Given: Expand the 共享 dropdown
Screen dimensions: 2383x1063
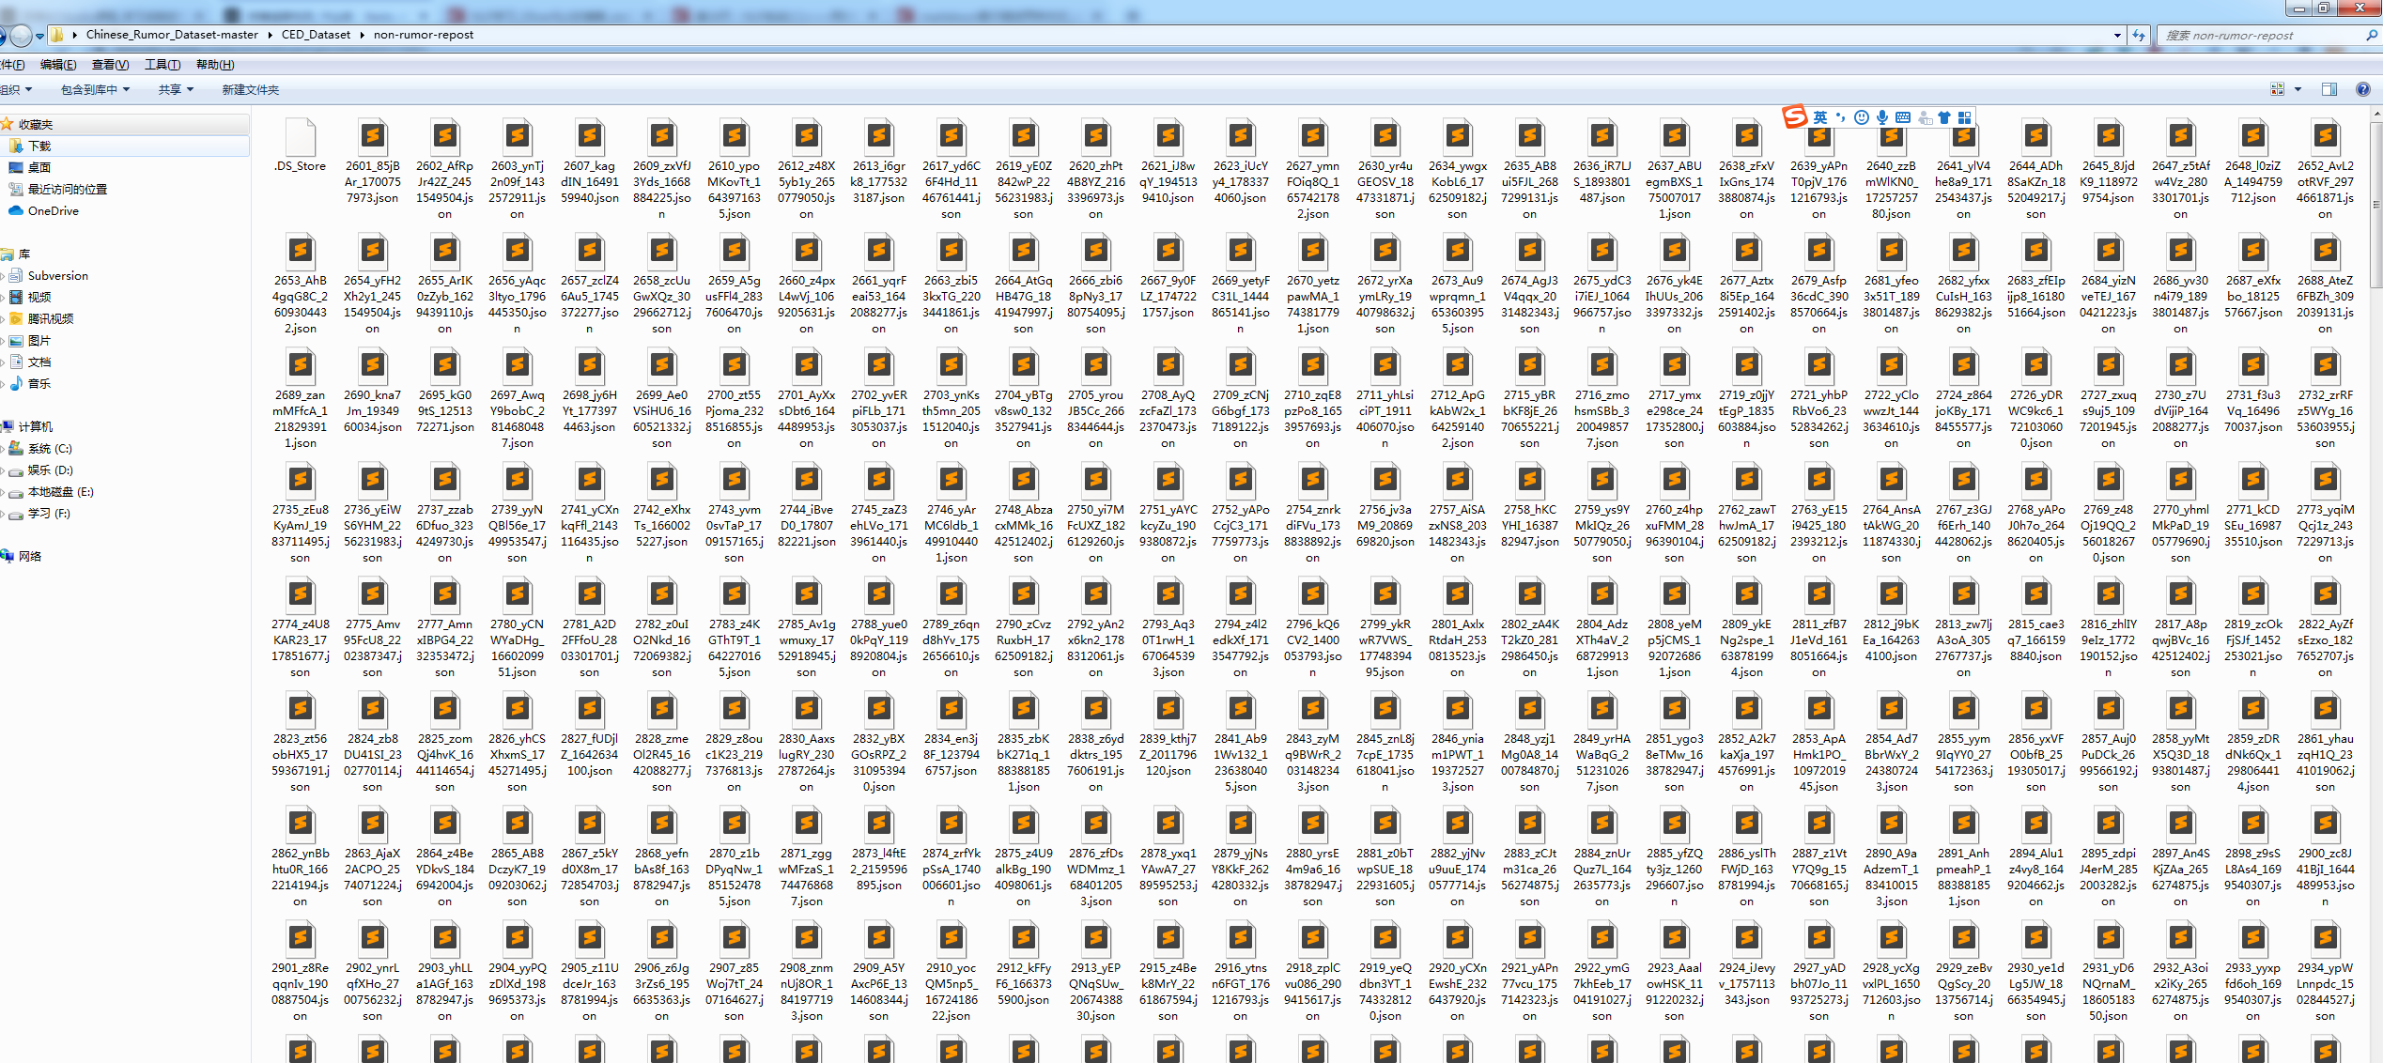Looking at the screenshot, I should [x=176, y=89].
